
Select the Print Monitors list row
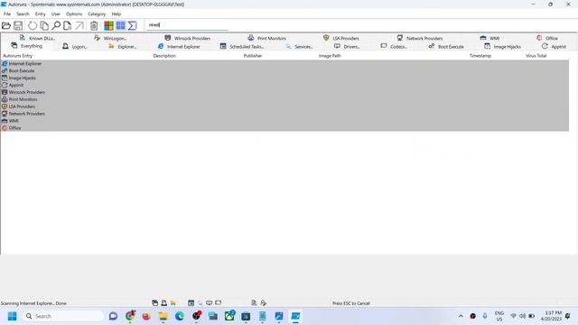pyautogui.click(x=284, y=99)
